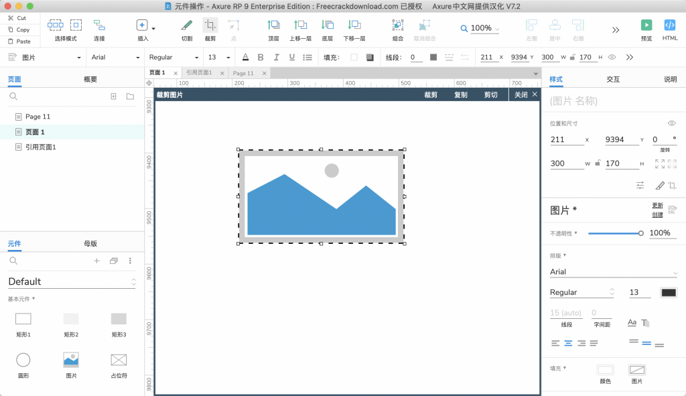The width and height of the screenshot is (686, 396).
Task: Click the Slice (切割) tool icon
Action: 186,25
